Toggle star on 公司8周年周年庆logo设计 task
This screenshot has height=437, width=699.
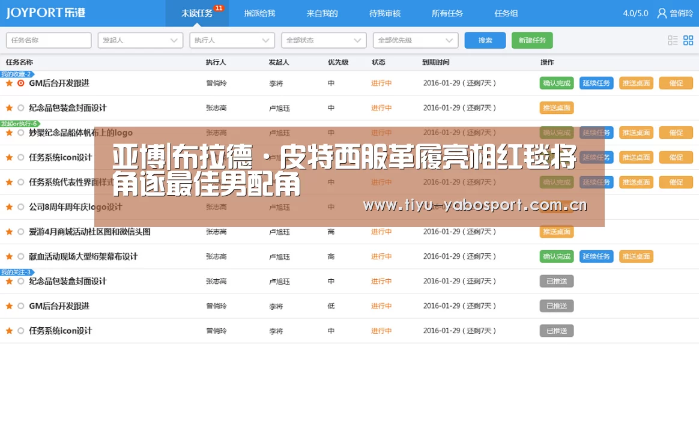[x=9, y=207]
